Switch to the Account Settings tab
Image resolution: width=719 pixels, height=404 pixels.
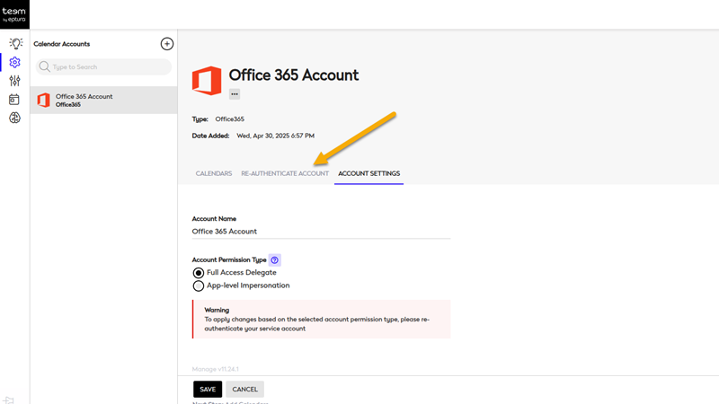pyautogui.click(x=368, y=173)
